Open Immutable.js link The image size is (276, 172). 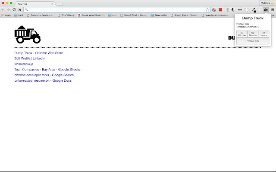pos(24,64)
